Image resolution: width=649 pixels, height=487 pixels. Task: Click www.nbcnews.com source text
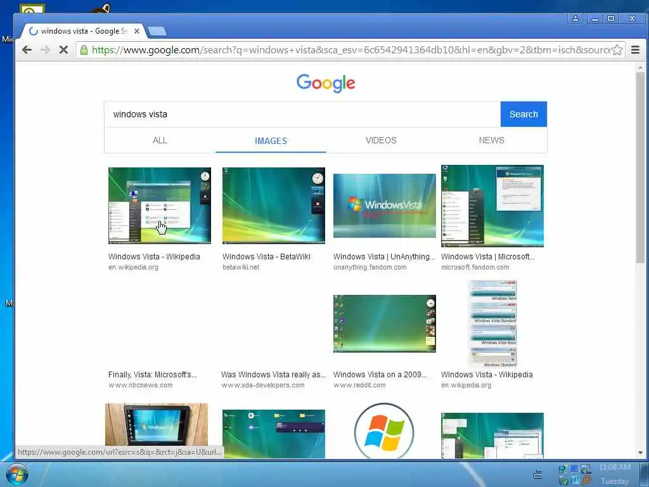[x=140, y=386]
